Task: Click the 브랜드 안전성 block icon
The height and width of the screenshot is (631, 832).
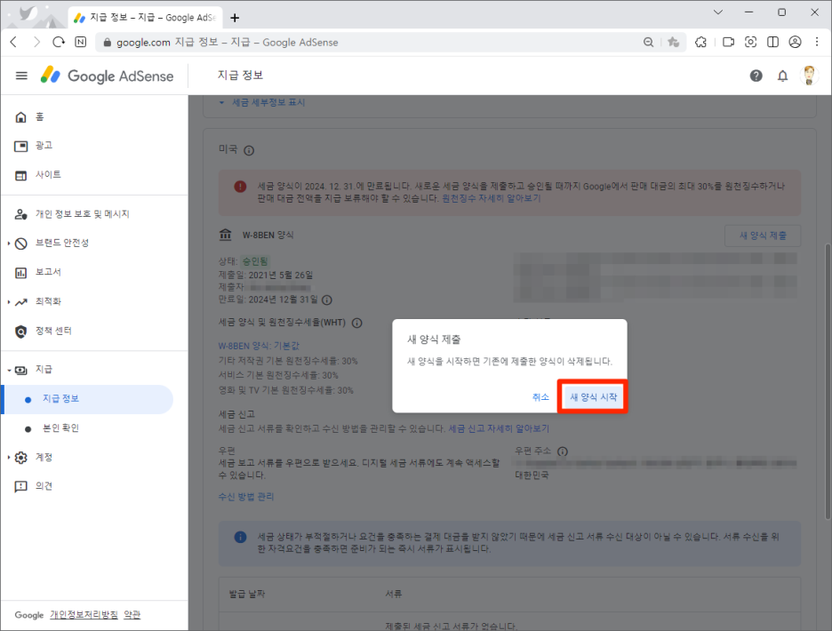Action: tap(20, 244)
